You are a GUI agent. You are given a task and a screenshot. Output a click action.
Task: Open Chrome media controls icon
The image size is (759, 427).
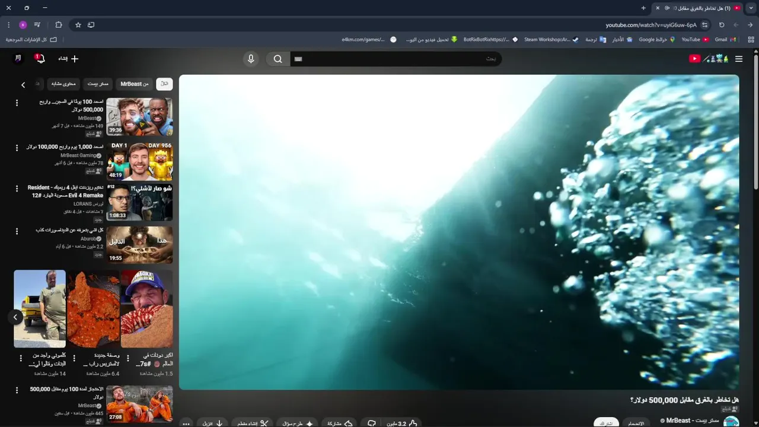click(37, 25)
